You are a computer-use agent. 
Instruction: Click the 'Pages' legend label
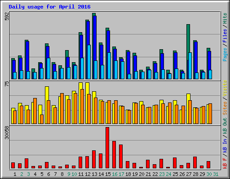coord(225,55)
